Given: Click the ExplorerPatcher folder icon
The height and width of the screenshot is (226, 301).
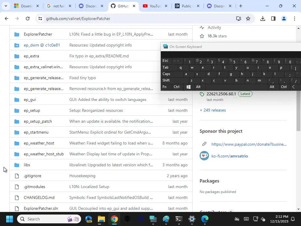Looking at the screenshot, I should tap(17, 34).
